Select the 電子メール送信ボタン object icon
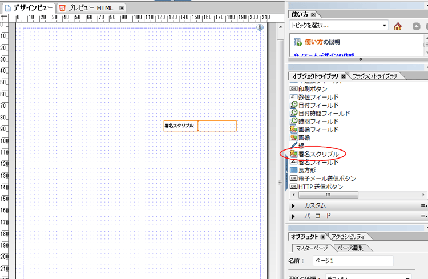Viewport: 428px width, 279px height. click(x=293, y=178)
